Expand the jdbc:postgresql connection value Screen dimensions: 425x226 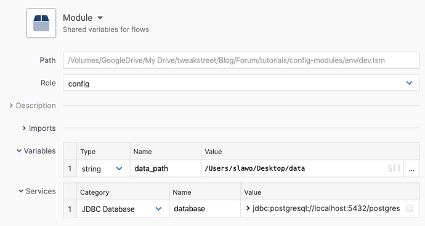pos(248,208)
